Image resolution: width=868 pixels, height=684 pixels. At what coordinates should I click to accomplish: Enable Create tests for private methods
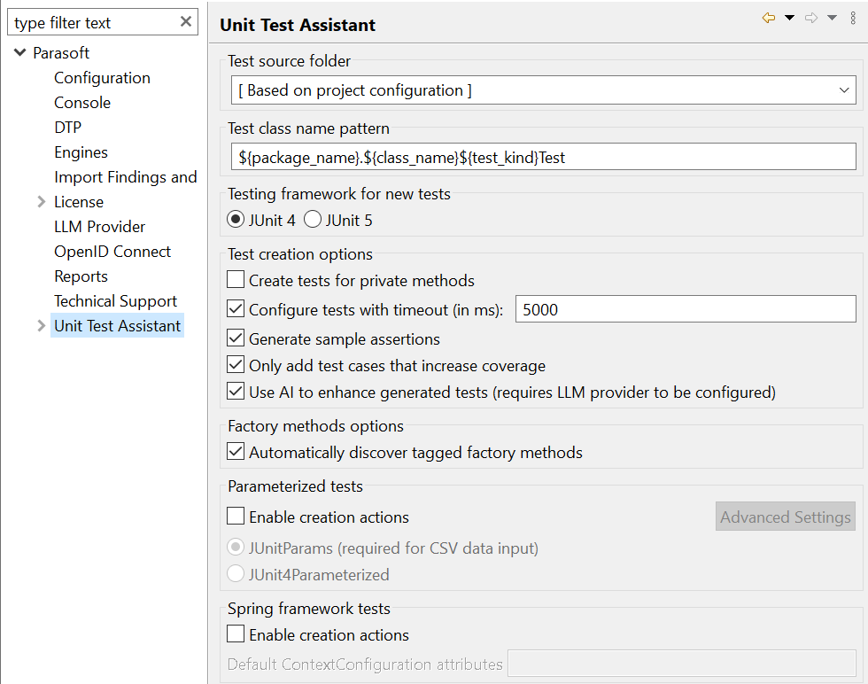(x=236, y=280)
